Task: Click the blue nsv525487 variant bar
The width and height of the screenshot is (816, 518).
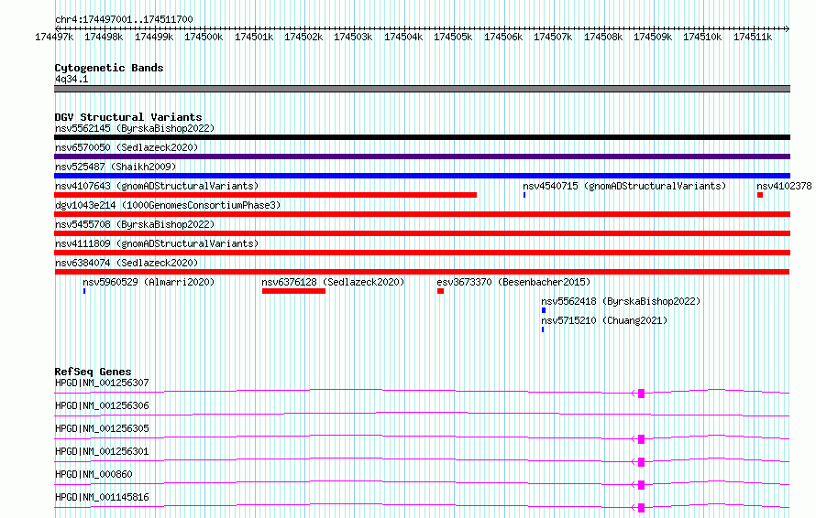Action: point(422,176)
